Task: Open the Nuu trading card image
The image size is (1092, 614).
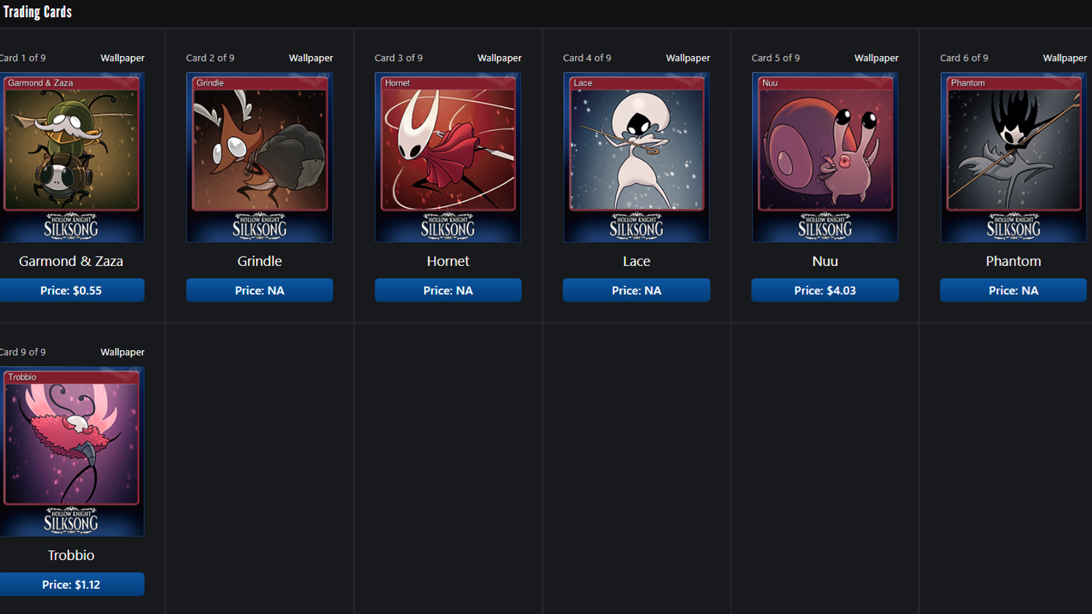Action: [824, 157]
